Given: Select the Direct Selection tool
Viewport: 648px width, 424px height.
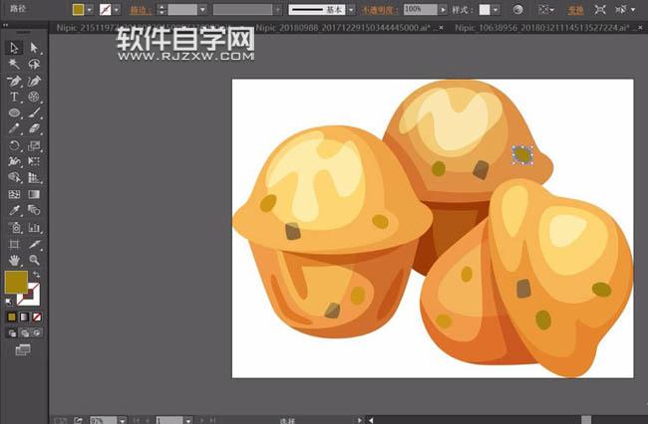Looking at the screenshot, I should coord(34,48).
